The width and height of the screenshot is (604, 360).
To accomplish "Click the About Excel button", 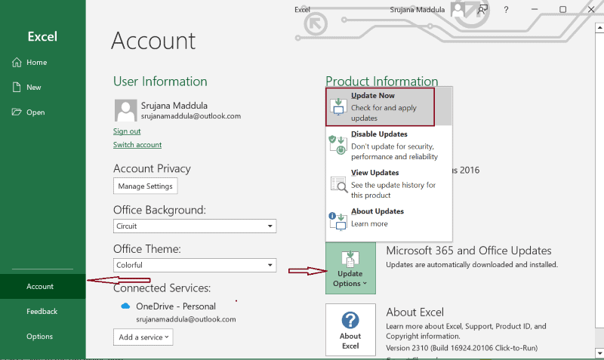I will click(350, 330).
